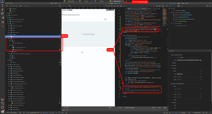Switch to the DOM panel tab
The width and height of the screenshot is (212, 114).
coord(186,3)
